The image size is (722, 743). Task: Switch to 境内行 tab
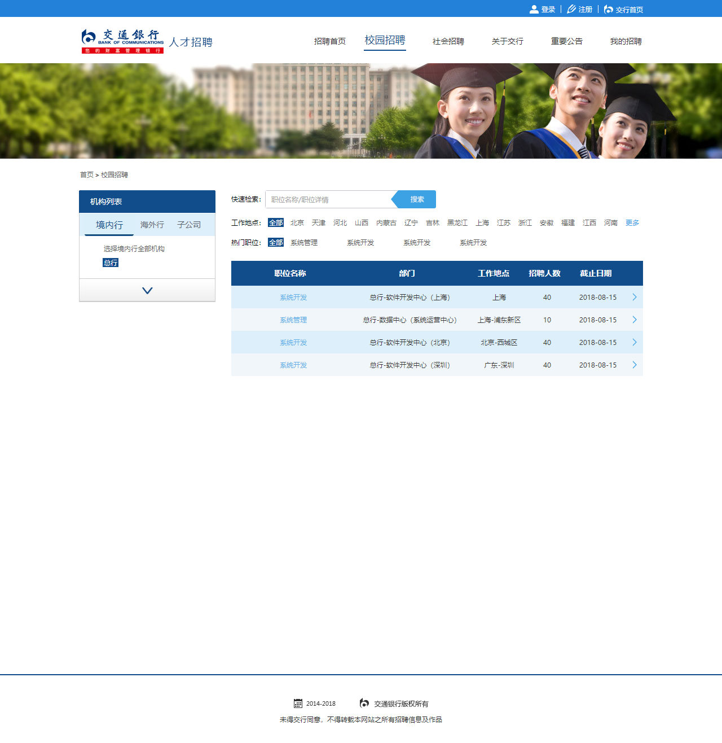[109, 225]
